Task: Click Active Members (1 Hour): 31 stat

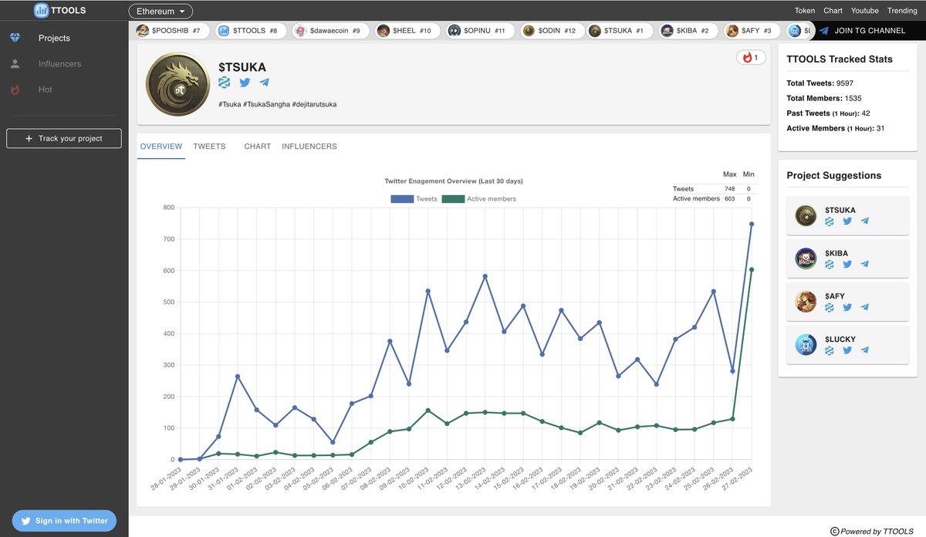Action: 836,128
